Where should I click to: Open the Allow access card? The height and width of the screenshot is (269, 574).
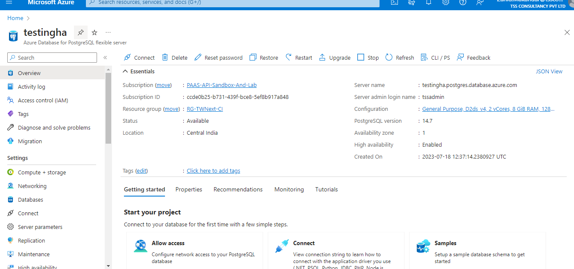click(x=194, y=251)
